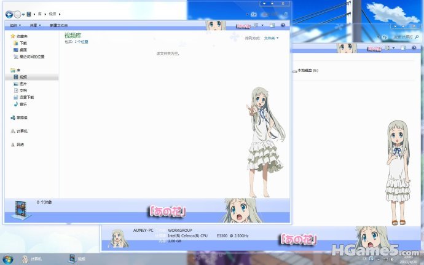Select the Pictures library in sidebar
The height and width of the screenshot is (265, 424).
pyautogui.click(x=23, y=84)
